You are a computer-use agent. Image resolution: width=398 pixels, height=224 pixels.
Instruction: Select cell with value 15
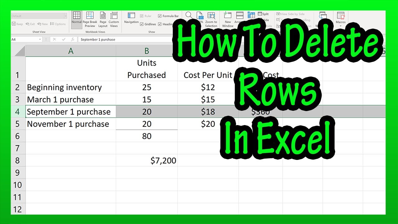(x=147, y=100)
